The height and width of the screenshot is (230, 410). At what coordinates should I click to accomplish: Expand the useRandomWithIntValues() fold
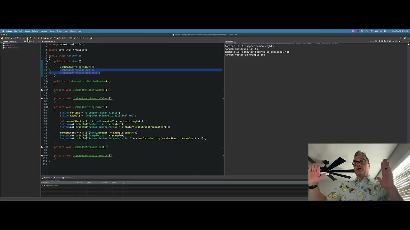(x=48, y=90)
